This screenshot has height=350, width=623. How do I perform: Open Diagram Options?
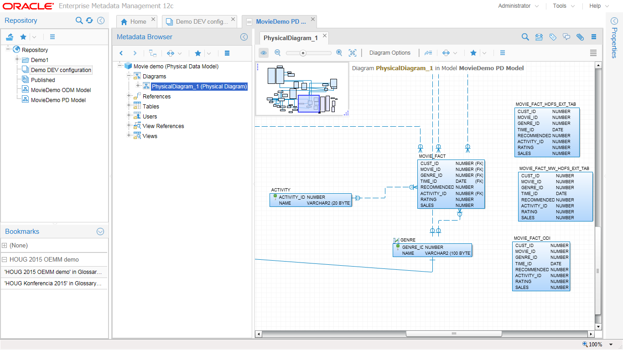(x=390, y=53)
